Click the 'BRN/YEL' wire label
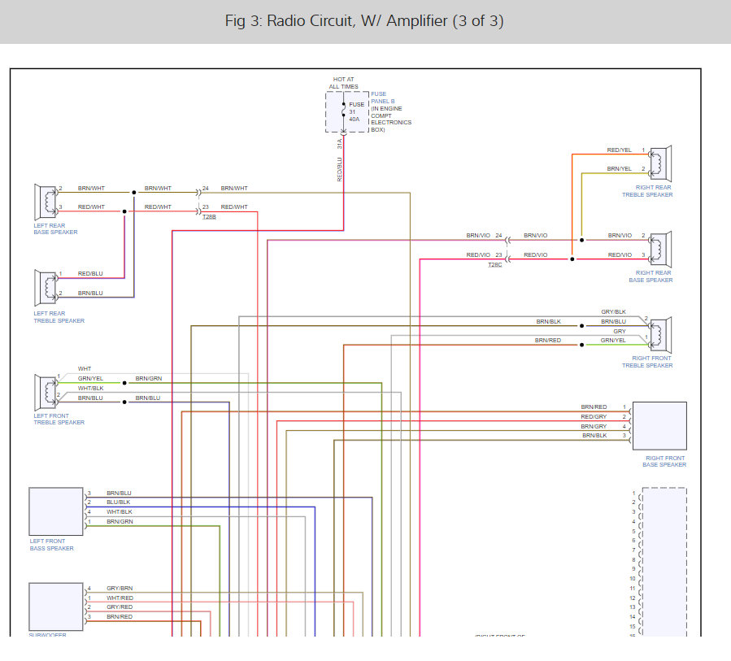The height and width of the screenshot is (661, 731). 619,169
